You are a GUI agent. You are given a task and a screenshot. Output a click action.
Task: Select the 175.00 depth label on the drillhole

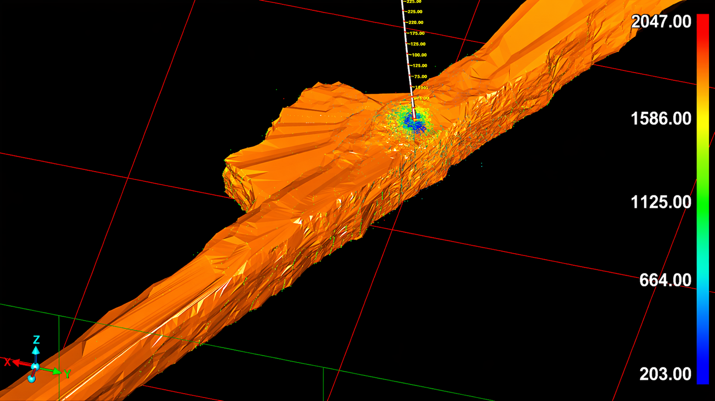point(417,33)
